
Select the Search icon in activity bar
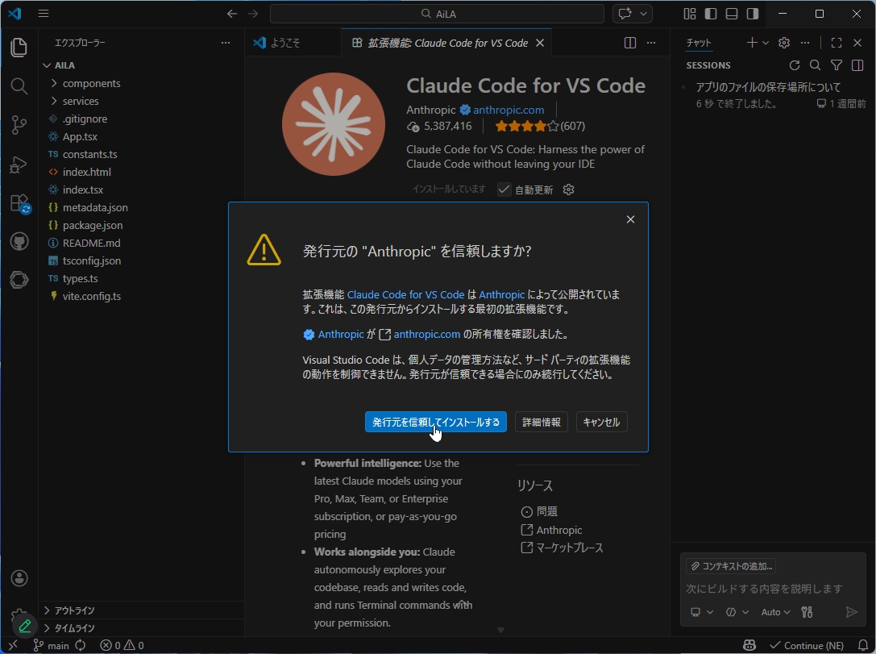point(19,86)
